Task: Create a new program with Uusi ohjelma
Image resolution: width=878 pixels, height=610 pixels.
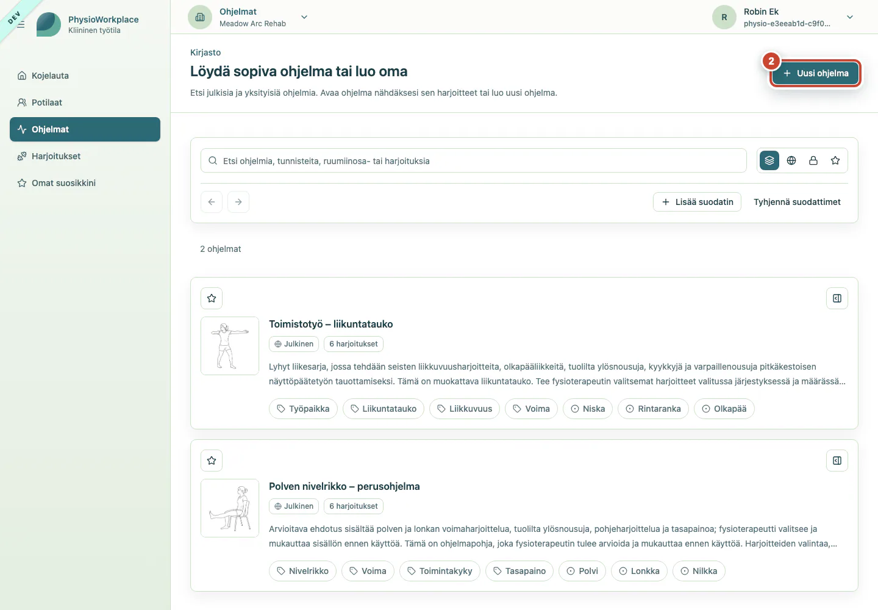Action: click(815, 73)
